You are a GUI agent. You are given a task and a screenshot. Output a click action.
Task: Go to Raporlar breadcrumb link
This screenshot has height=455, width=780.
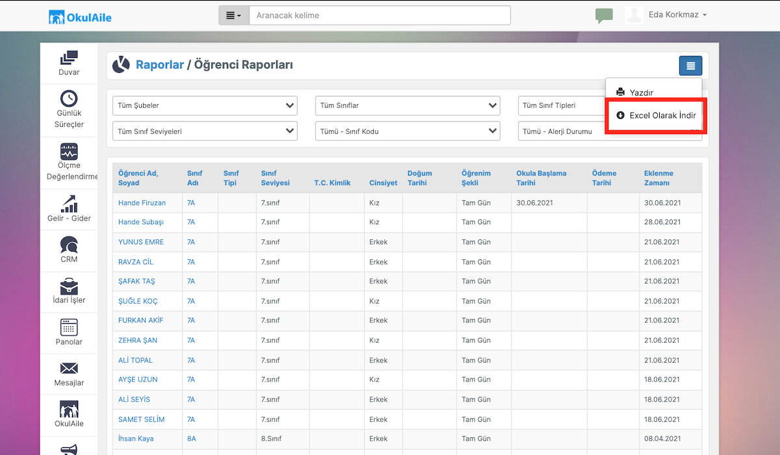tap(160, 65)
